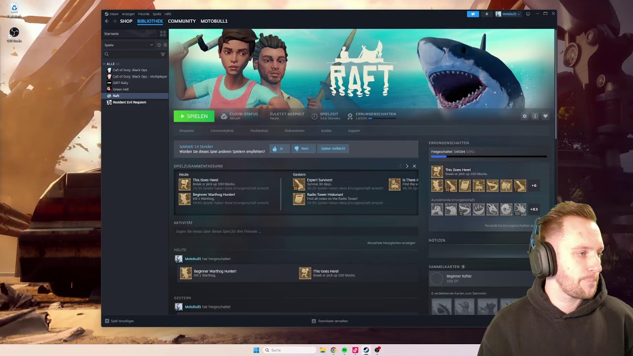Click Später vielleicht button
This screenshot has height=356, width=633.
(x=333, y=148)
